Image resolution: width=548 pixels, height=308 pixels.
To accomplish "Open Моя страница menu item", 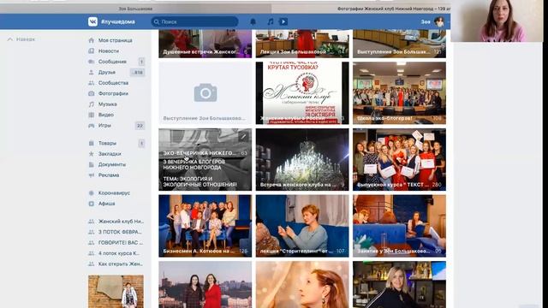I will click(x=116, y=40).
